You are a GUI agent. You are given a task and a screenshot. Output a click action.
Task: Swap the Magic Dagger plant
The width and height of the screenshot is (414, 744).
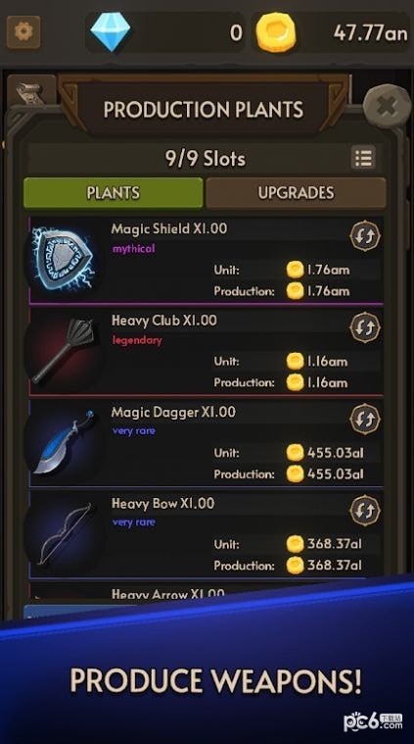click(365, 419)
